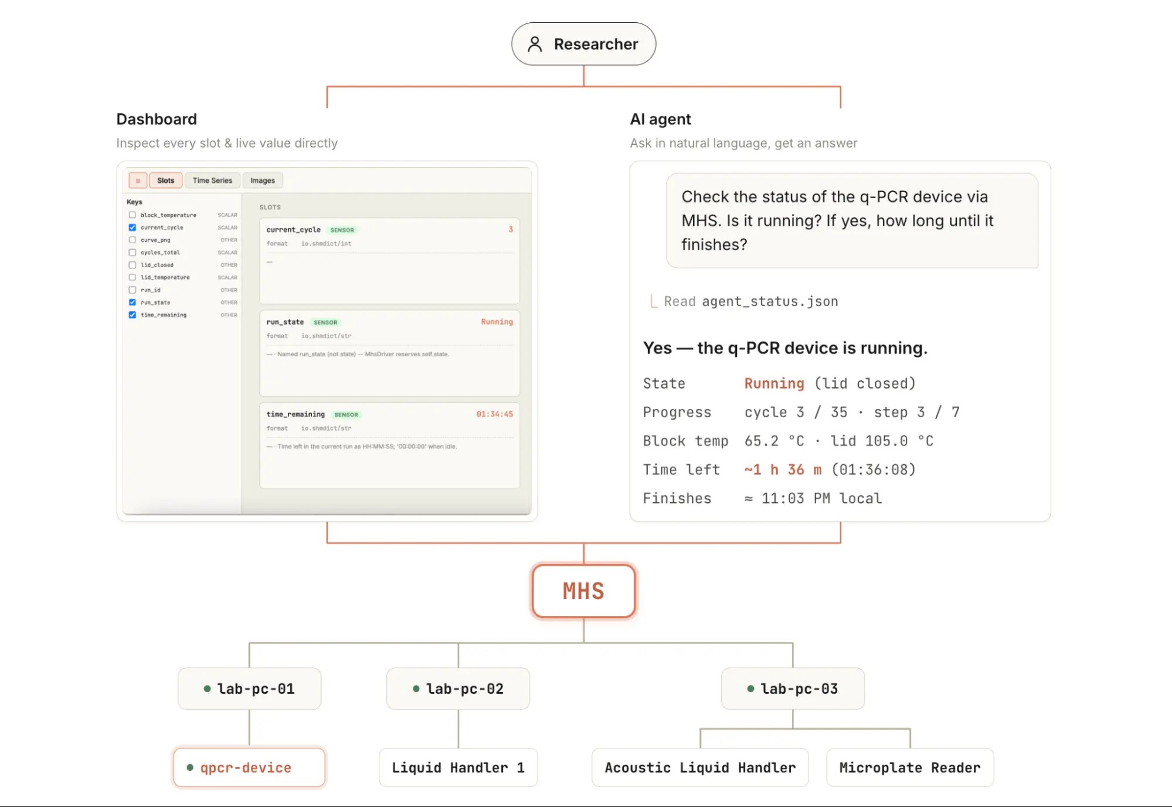Click the SENSOR badge on time_remaining
The height and width of the screenshot is (807, 1172).
[x=346, y=414]
